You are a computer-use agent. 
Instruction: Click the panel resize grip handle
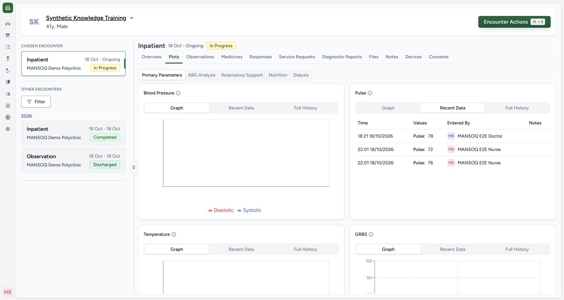pyautogui.click(x=134, y=167)
